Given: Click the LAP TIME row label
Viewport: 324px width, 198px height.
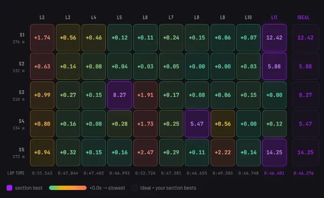Looking at the screenshot, I should tap(16, 173).
